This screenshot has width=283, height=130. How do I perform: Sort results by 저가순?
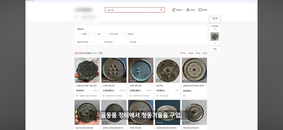(198, 53)
